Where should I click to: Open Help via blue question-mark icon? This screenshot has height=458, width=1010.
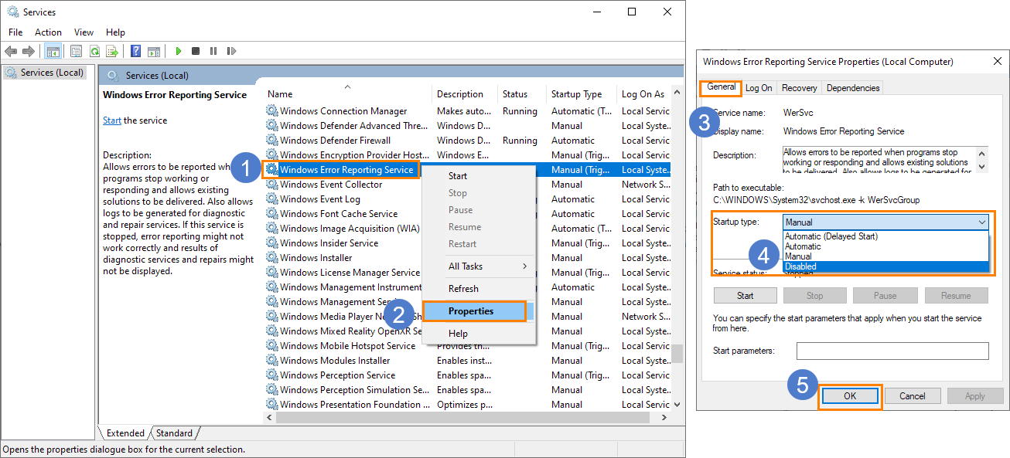[x=135, y=51]
